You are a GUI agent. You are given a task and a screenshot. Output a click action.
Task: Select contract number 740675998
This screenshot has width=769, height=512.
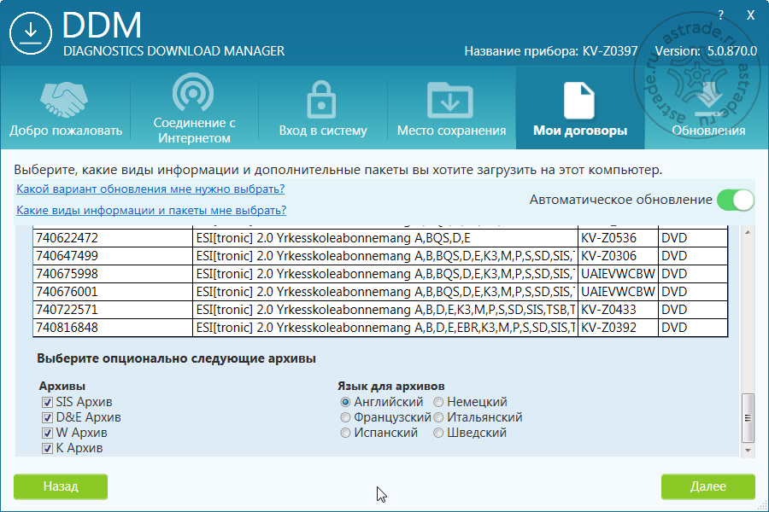[x=113, y=274]
